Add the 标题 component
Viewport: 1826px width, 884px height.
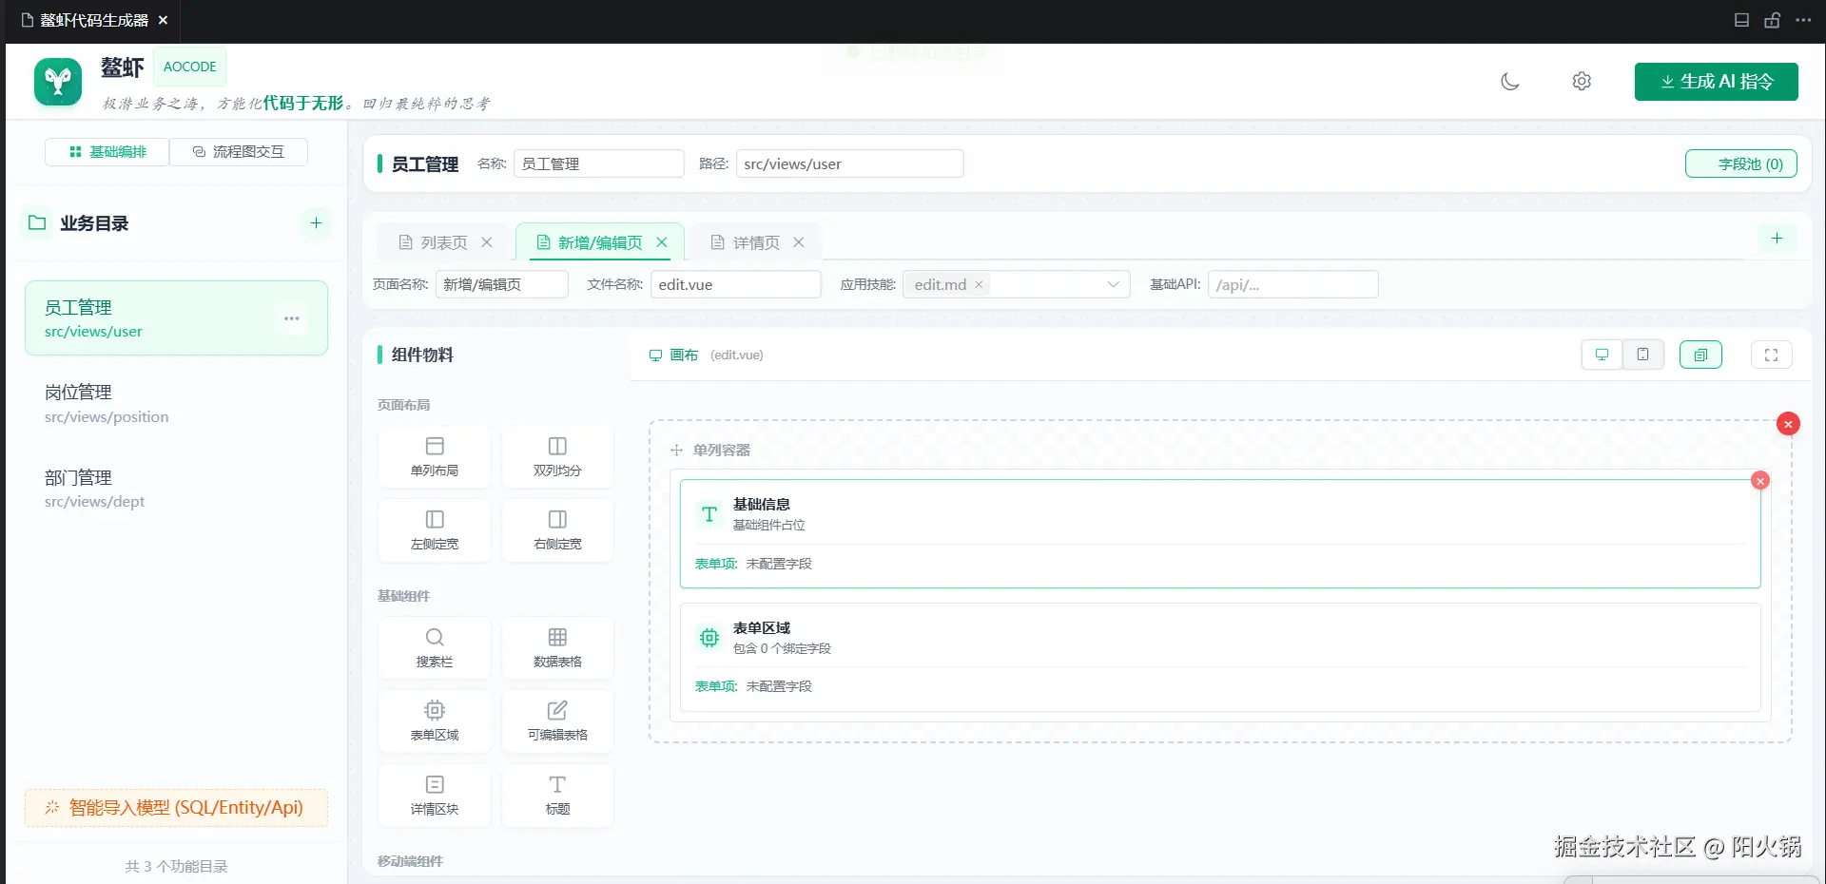[557, 796]
